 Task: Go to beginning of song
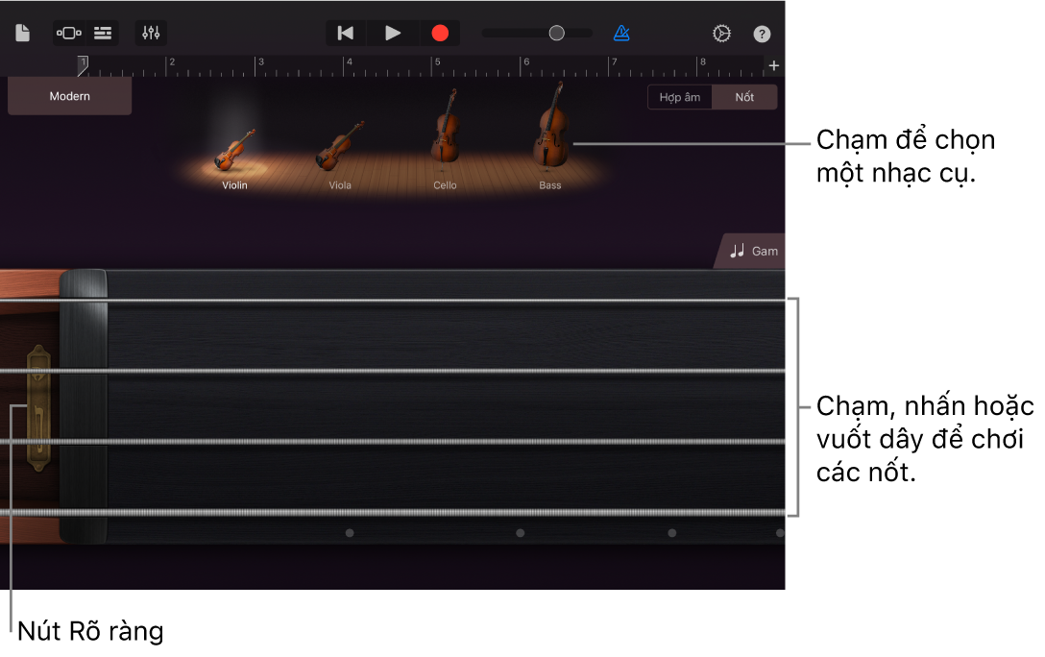pos(345,33)
